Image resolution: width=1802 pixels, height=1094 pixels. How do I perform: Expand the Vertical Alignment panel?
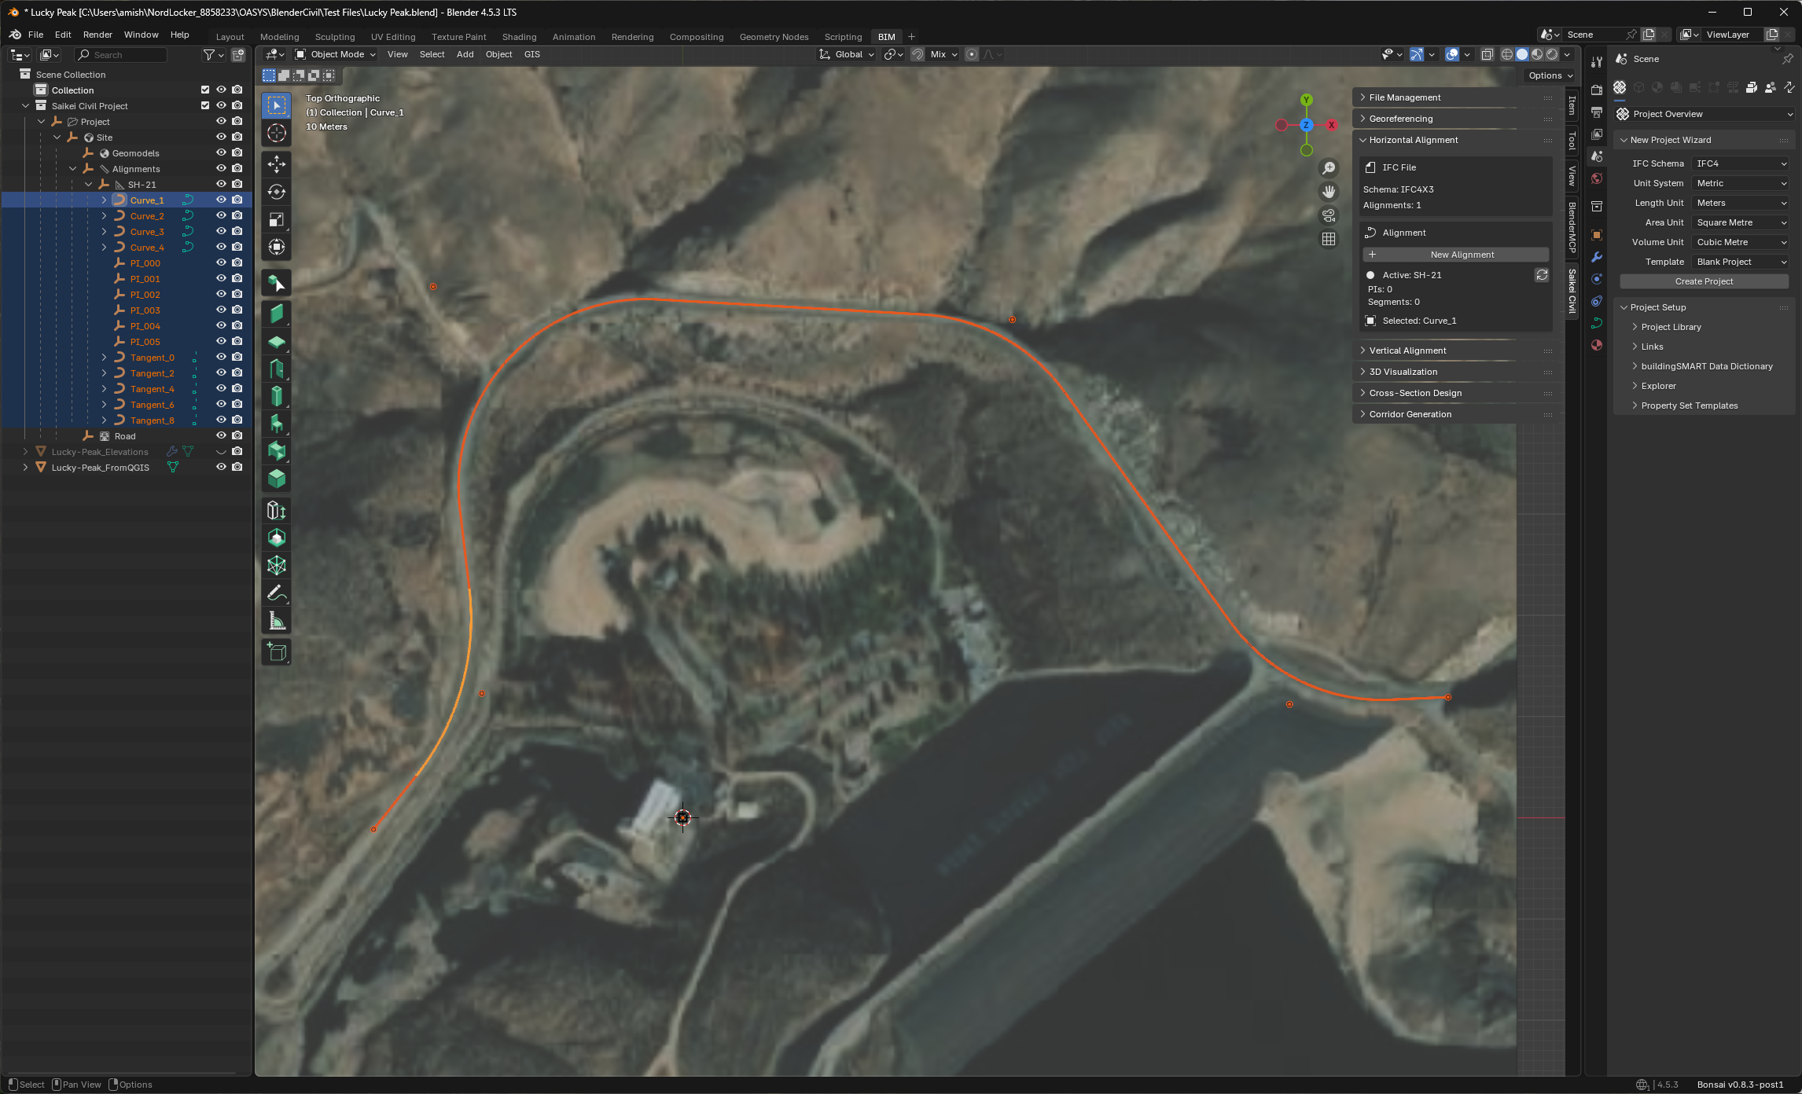(1407, 351)
